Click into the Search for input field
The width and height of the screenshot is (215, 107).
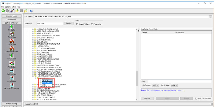pos(50,24)
